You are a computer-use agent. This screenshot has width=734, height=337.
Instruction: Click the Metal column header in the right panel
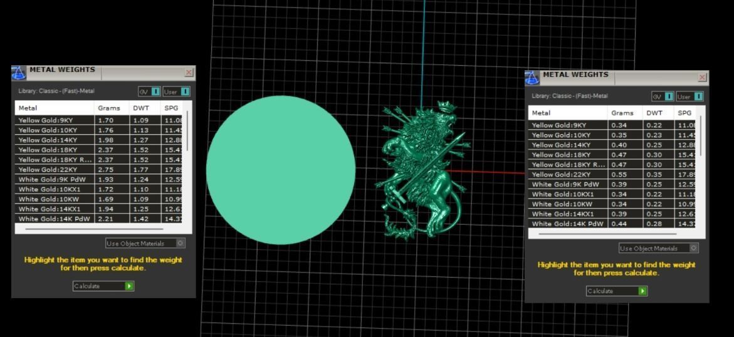568,113
